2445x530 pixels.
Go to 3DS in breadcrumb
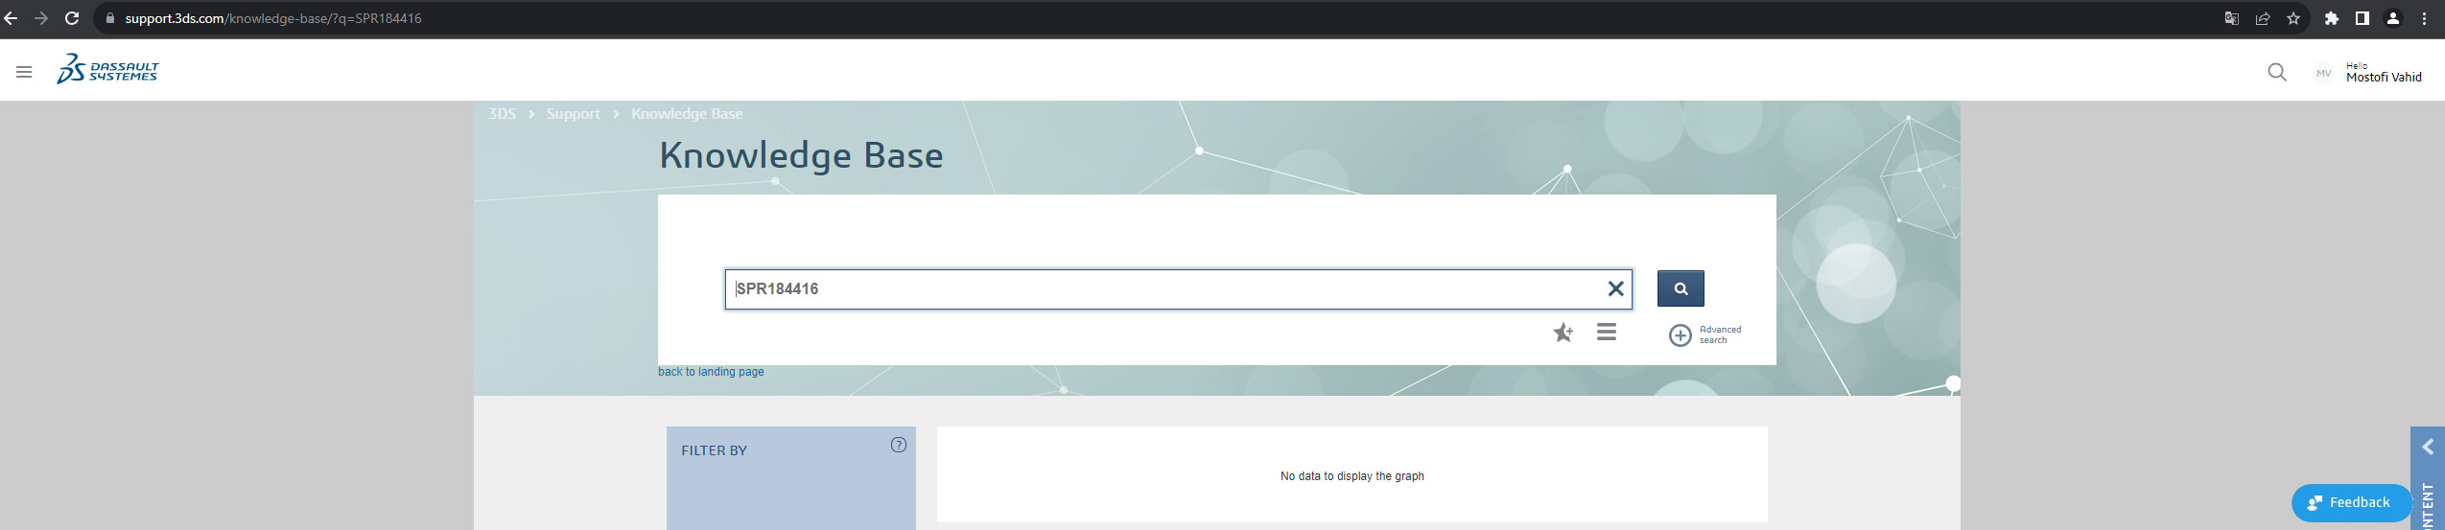point(502,114)
